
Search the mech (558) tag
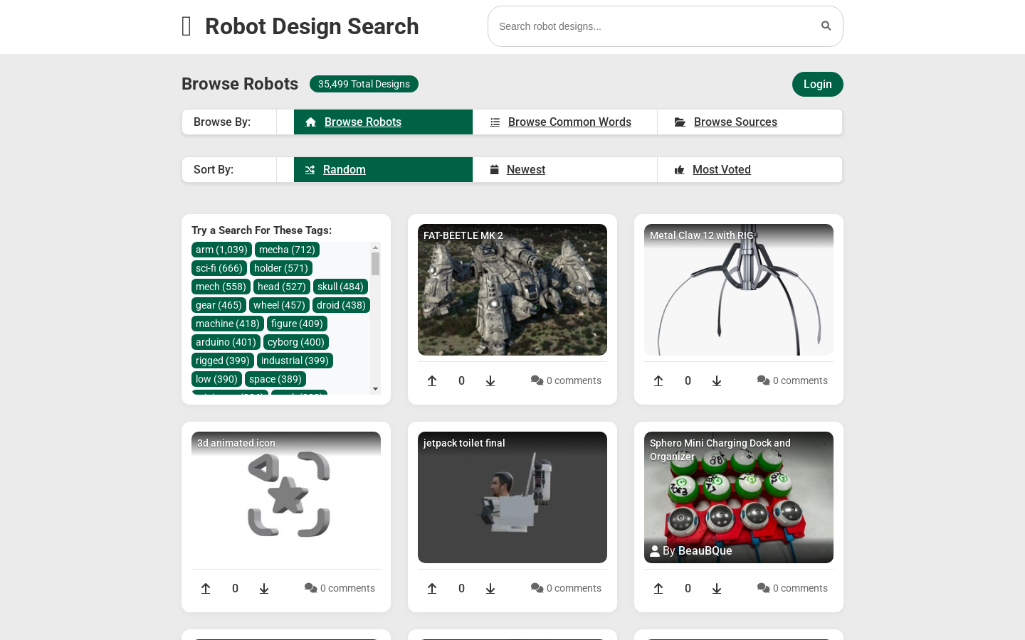[221, 287]
